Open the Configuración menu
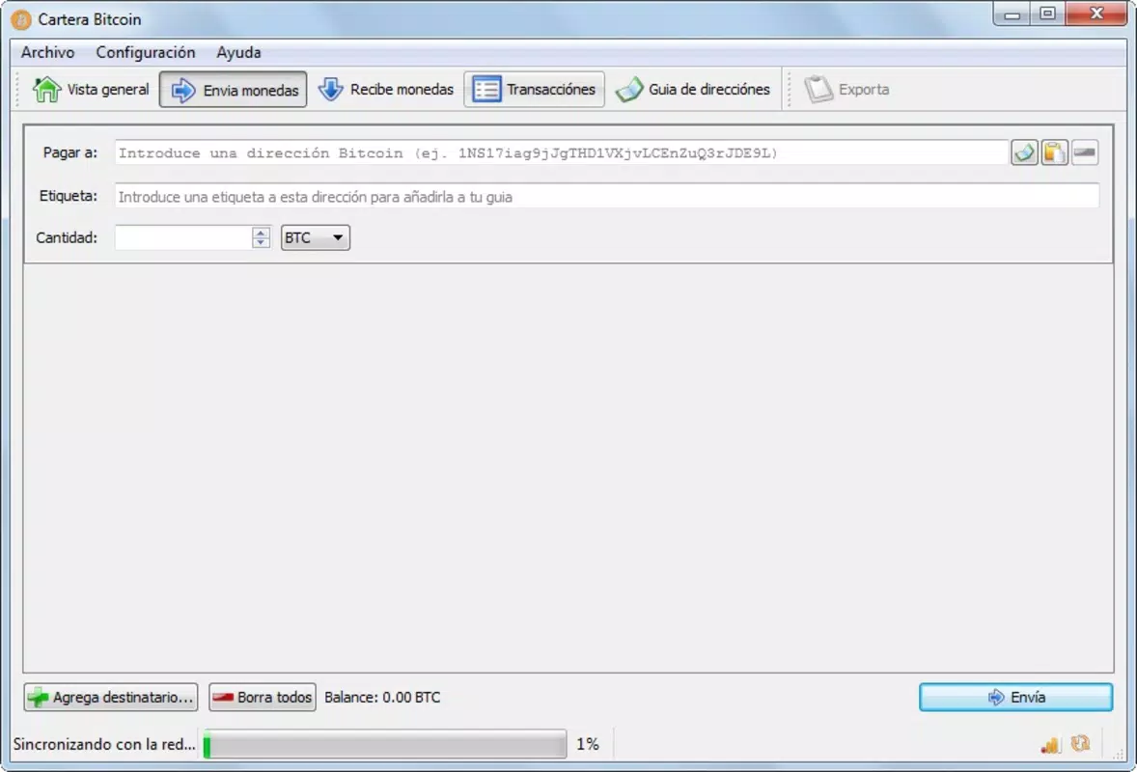 point(146,52)
